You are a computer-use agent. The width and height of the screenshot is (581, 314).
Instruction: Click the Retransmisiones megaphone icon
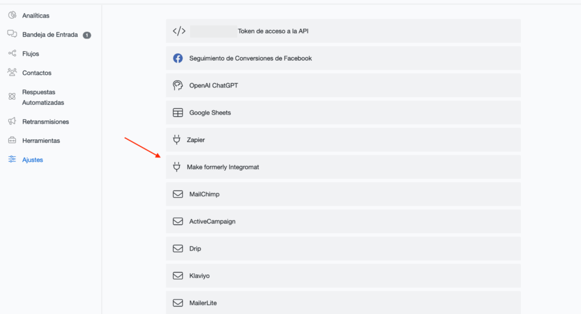(x=12, y=121)
